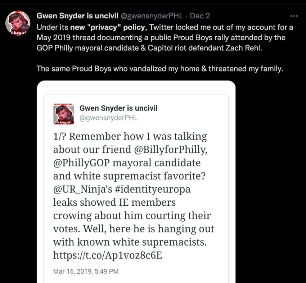This screenshot has height=283, width=306.
Task: Click the embedded author name in screenshot card
Action: coord(118,108)
